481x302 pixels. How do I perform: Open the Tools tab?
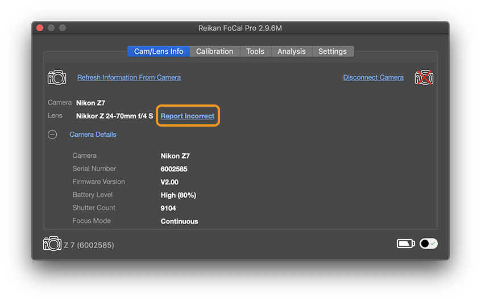(x=255, y=52)
